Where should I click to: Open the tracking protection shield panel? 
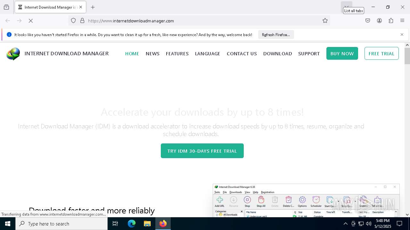(73, 21)
